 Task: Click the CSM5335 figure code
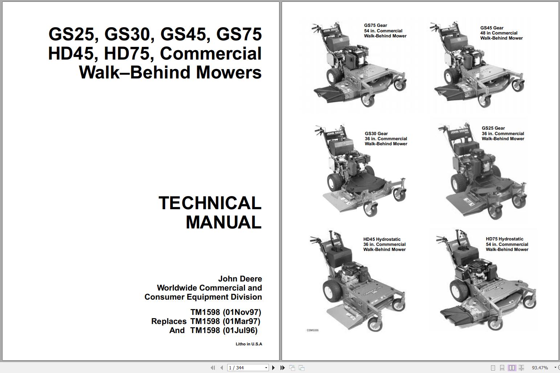[312, 331]
